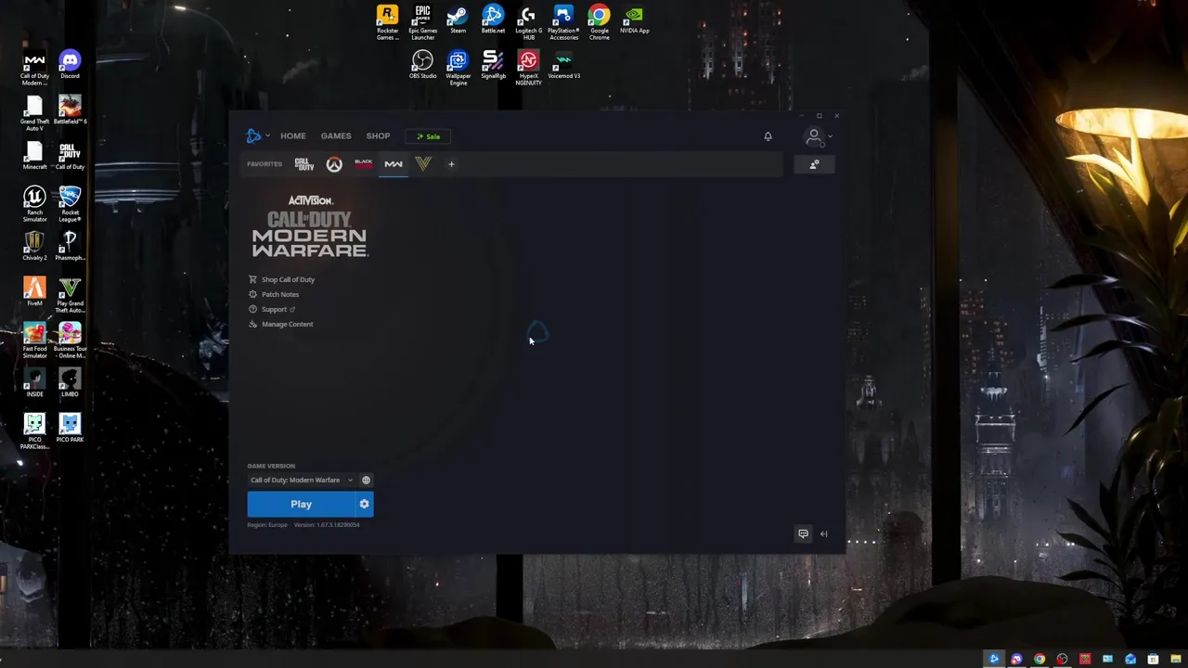
Task: Click the Google Chrome desktop icon
Action: pyautogui.click(x=599, y=22)
